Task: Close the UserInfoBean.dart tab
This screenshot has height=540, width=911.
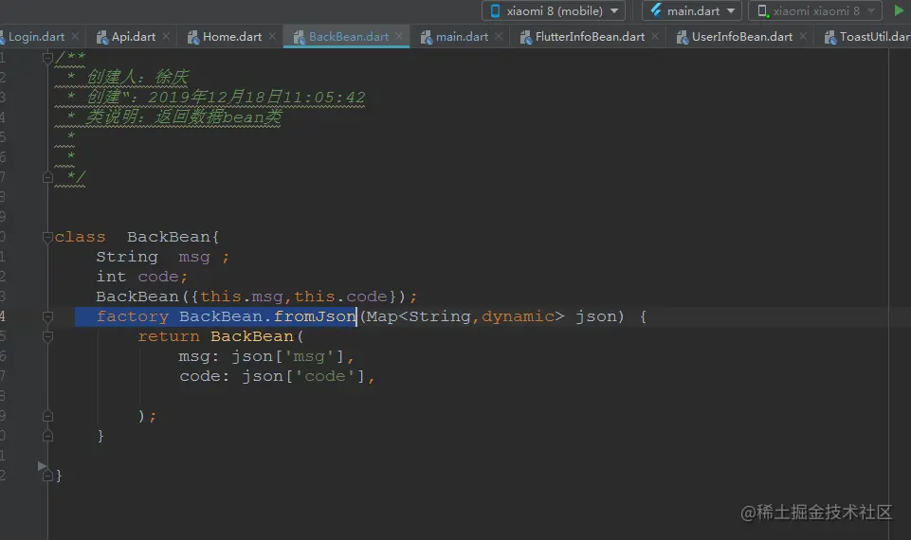Action: tap(803, 36)
